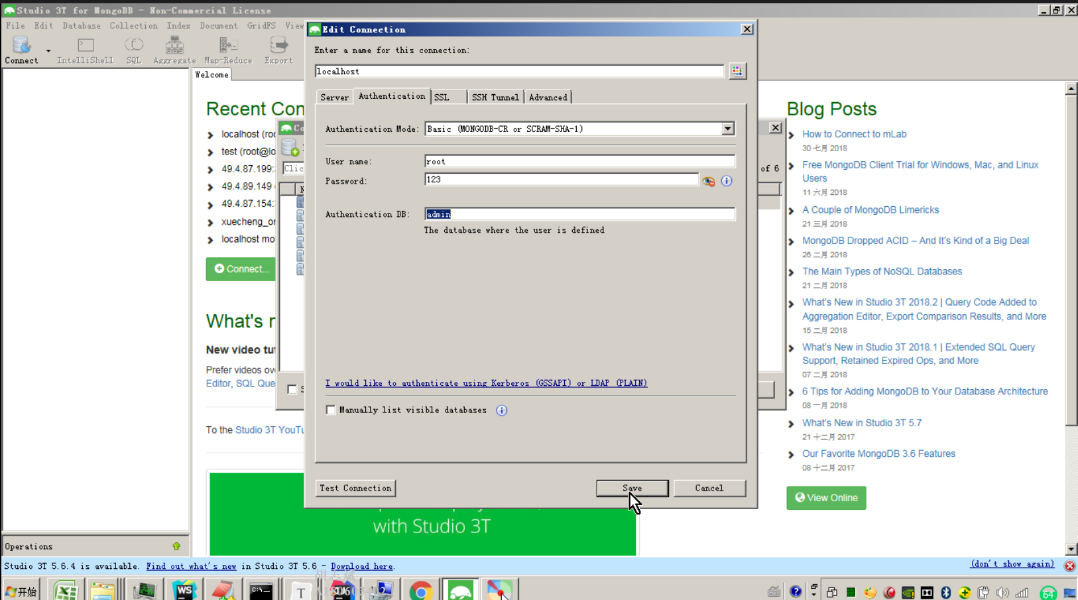Screen dimensions: 1078x600
Task: Switch to the Server tab
Action: 334,97
